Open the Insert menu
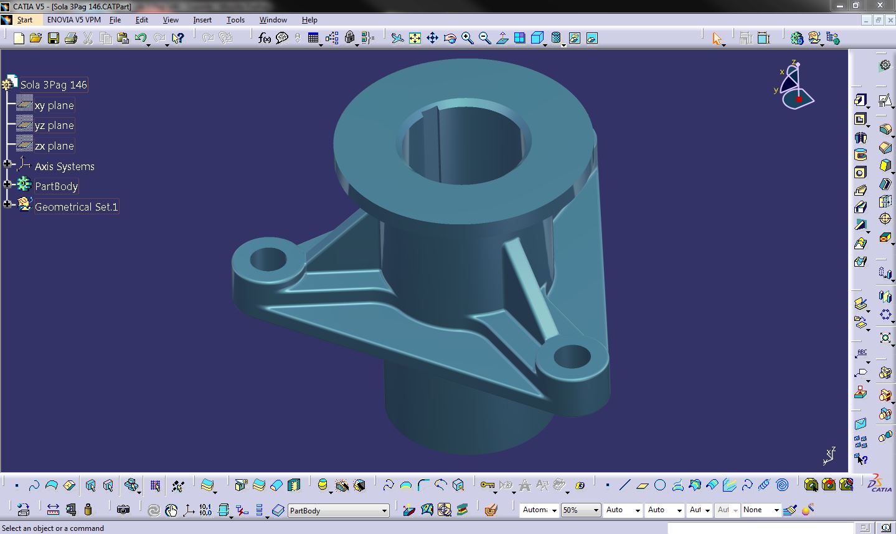The height and width of the screenshot is (534, 896). point(202,20)
